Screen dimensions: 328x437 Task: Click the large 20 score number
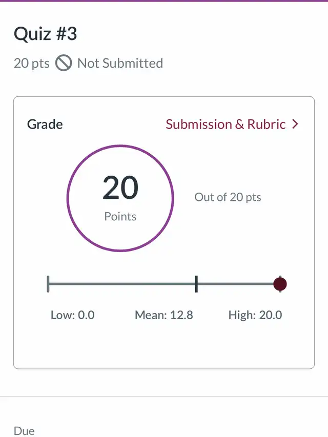(120, 188)
